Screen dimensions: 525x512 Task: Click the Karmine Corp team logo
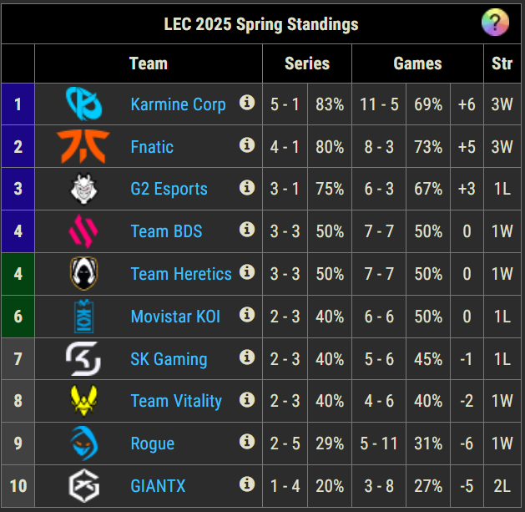coord(83,104)
